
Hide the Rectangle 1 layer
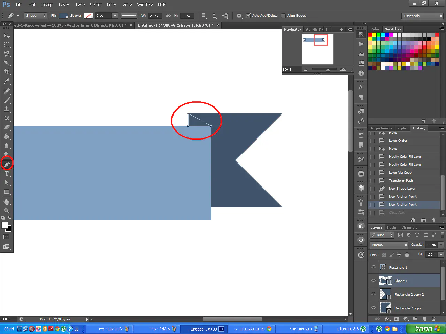(374, 267)
